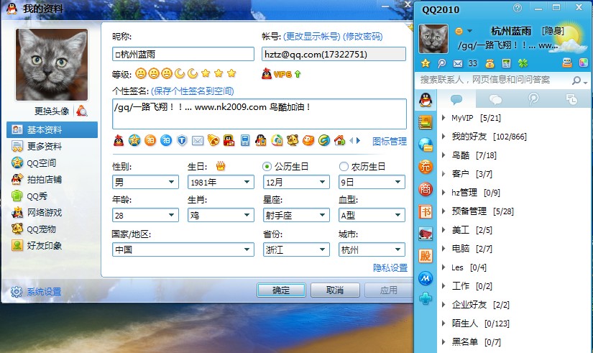Click the 更改显示帐号 link

point(312,37)
